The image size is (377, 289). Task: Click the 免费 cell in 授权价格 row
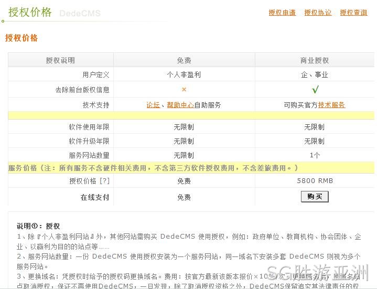[x=184, y=181]
